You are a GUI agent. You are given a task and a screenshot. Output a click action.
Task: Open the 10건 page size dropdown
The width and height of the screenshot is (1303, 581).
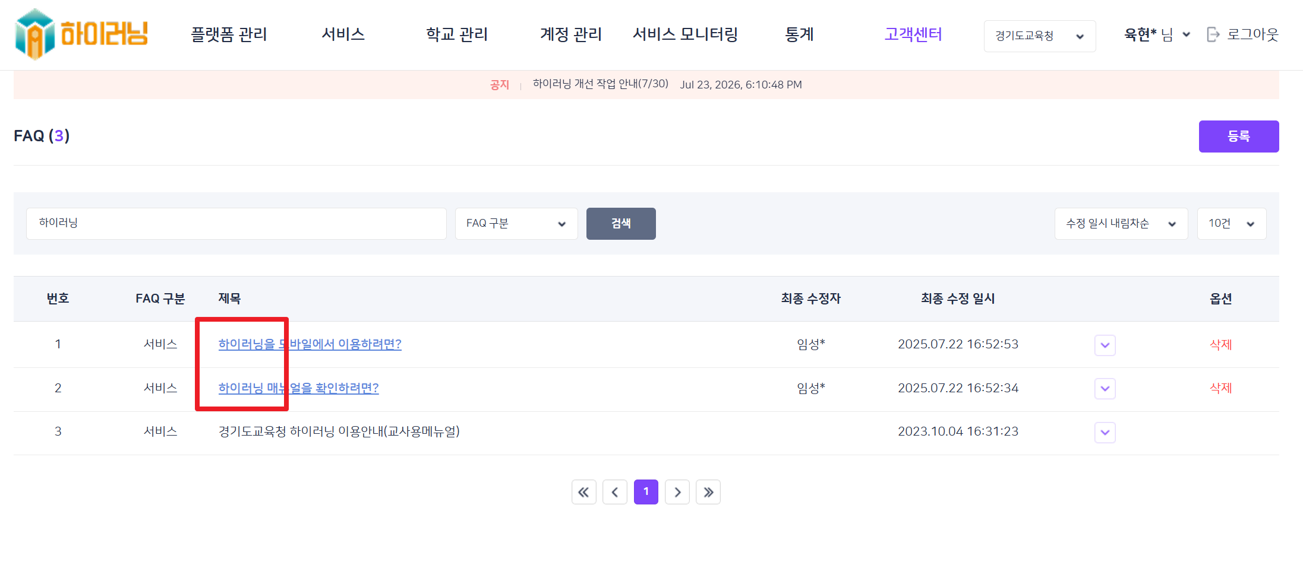click(x=1232, y=224)
